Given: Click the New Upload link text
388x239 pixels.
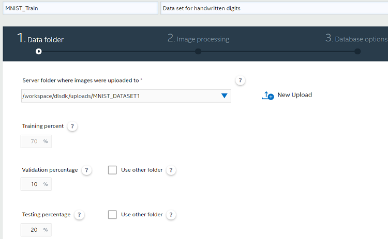Looking at the screenshot, I should tap(295, 95).
